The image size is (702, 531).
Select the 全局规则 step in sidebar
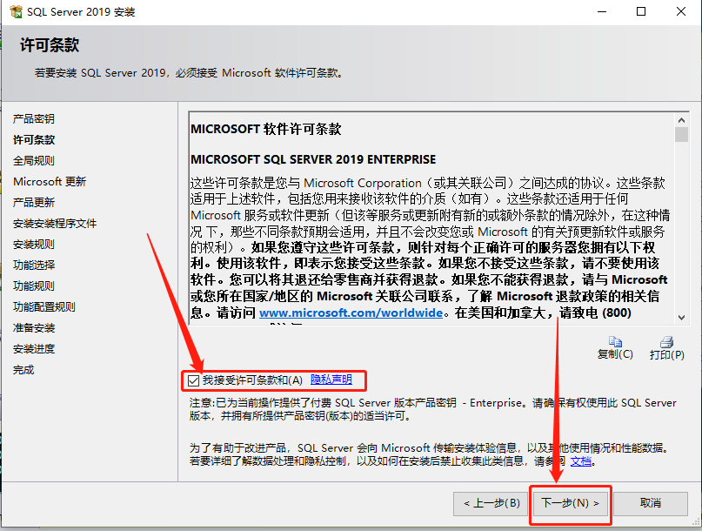34,160
